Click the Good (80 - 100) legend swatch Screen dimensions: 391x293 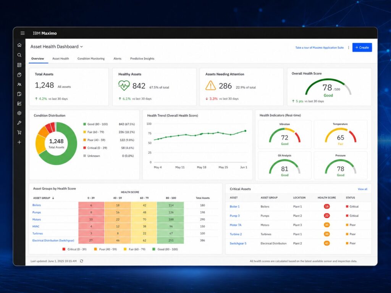coord(84,124)
